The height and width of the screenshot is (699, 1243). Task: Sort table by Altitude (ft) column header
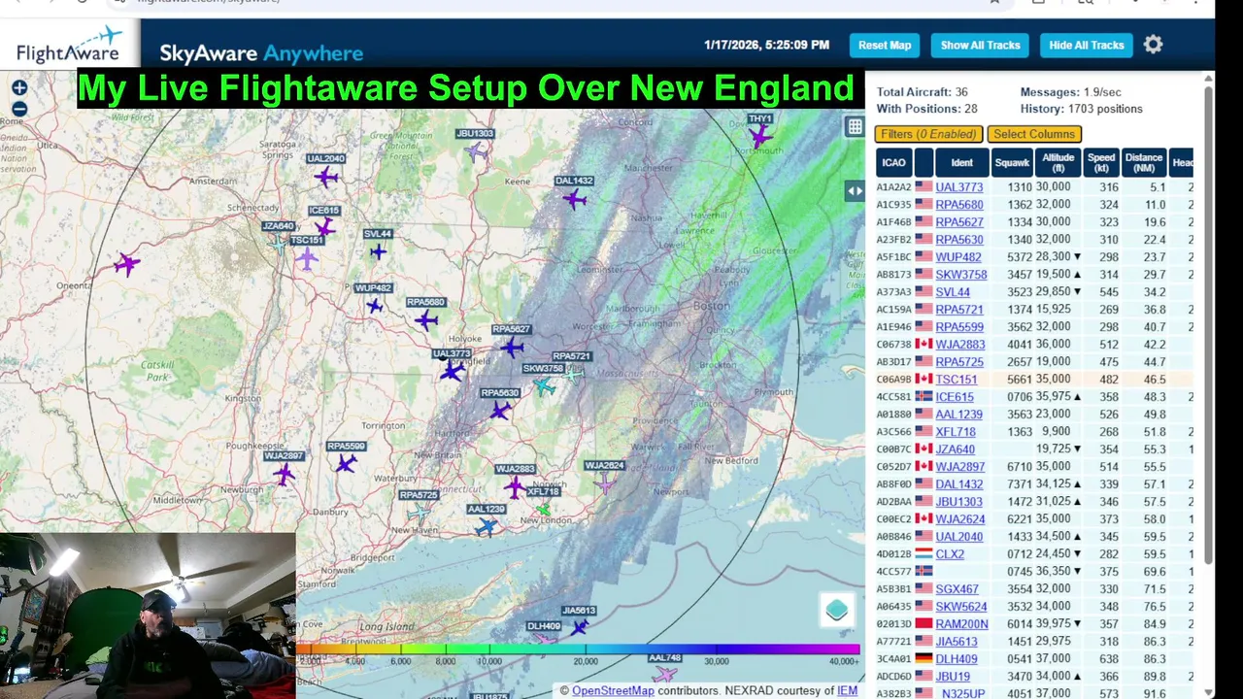pos(1058,163)
